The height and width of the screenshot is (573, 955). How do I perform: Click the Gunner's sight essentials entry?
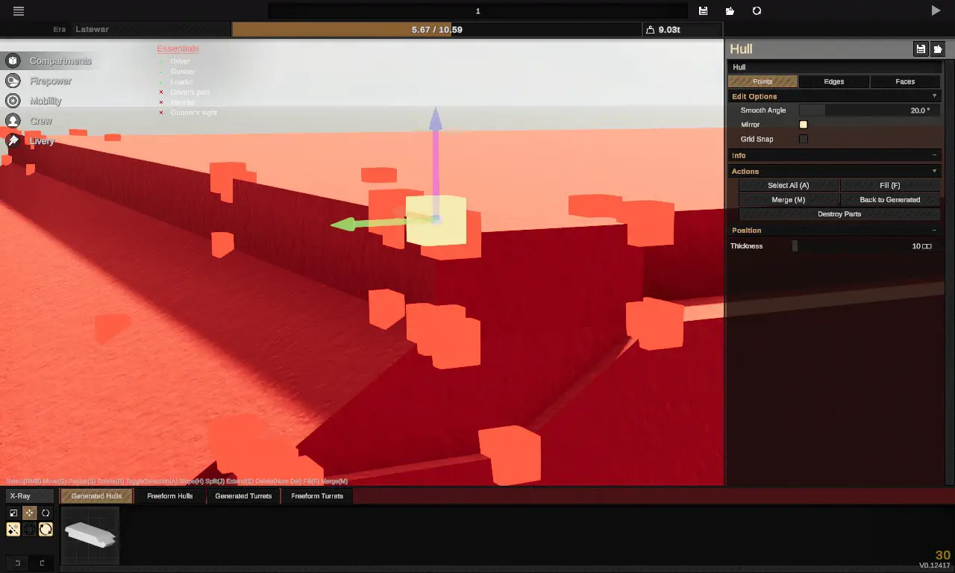coord(194,113)
